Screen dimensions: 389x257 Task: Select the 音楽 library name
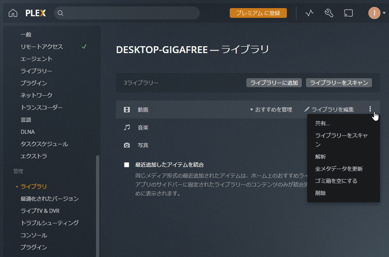pos(143,128)
